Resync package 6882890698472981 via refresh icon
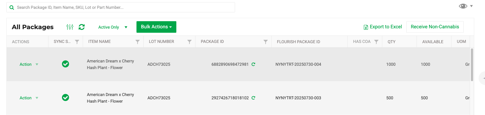This screenshot has width=485, height=115. click(253, 64)
